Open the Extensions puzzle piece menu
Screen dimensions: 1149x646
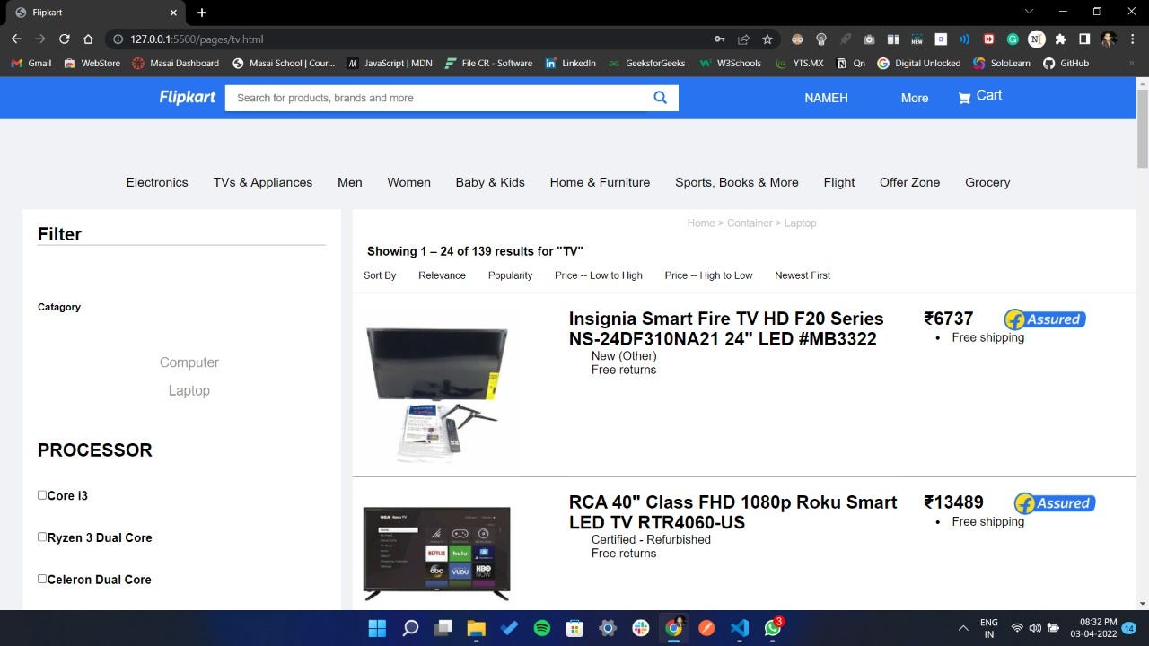(1060, 39)
